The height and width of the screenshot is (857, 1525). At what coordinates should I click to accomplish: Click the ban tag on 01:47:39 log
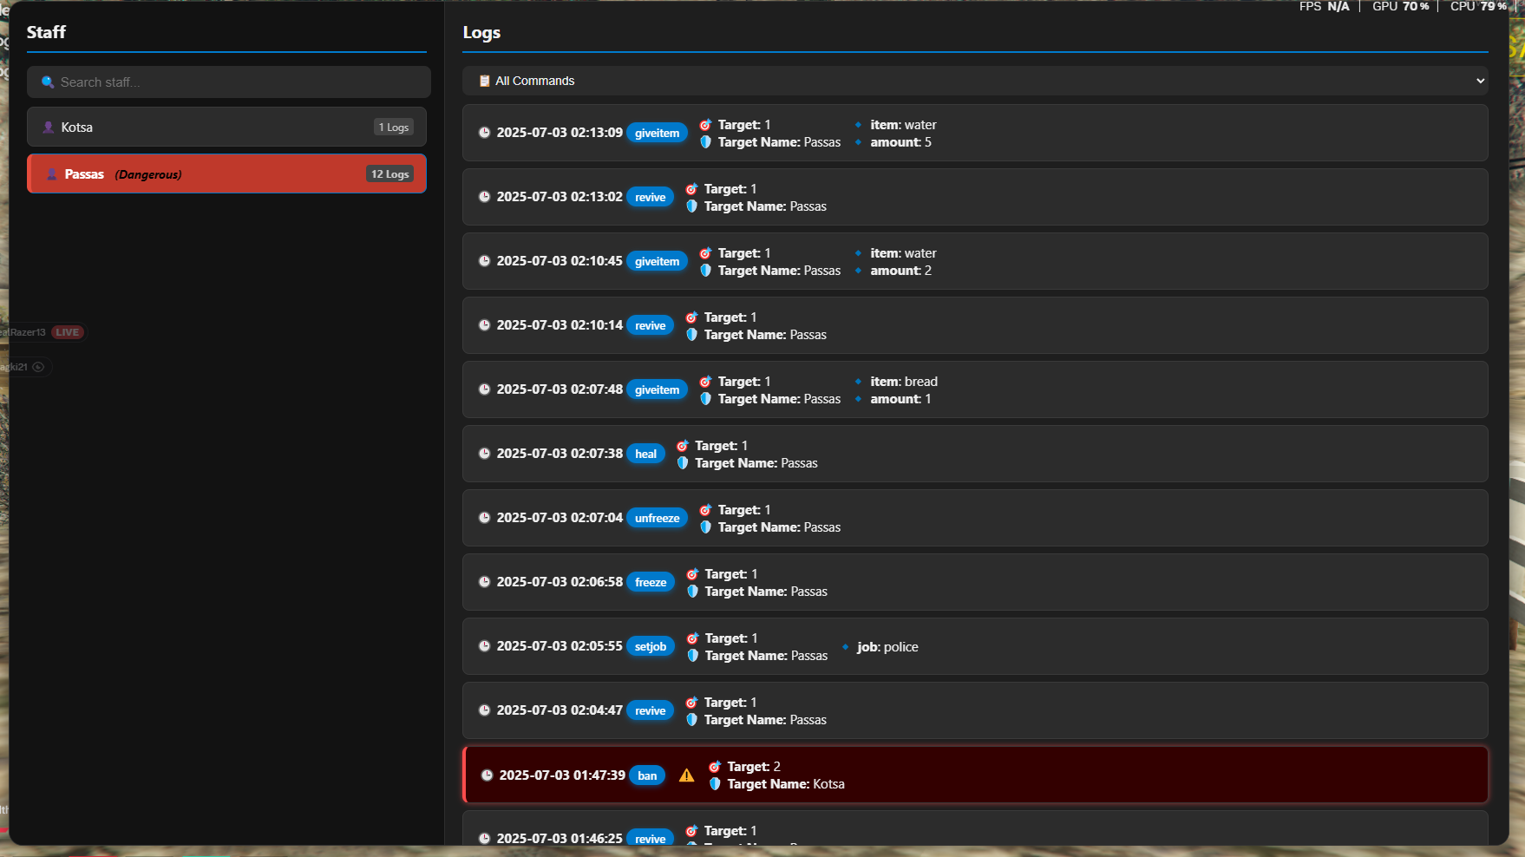coord(647,775)
